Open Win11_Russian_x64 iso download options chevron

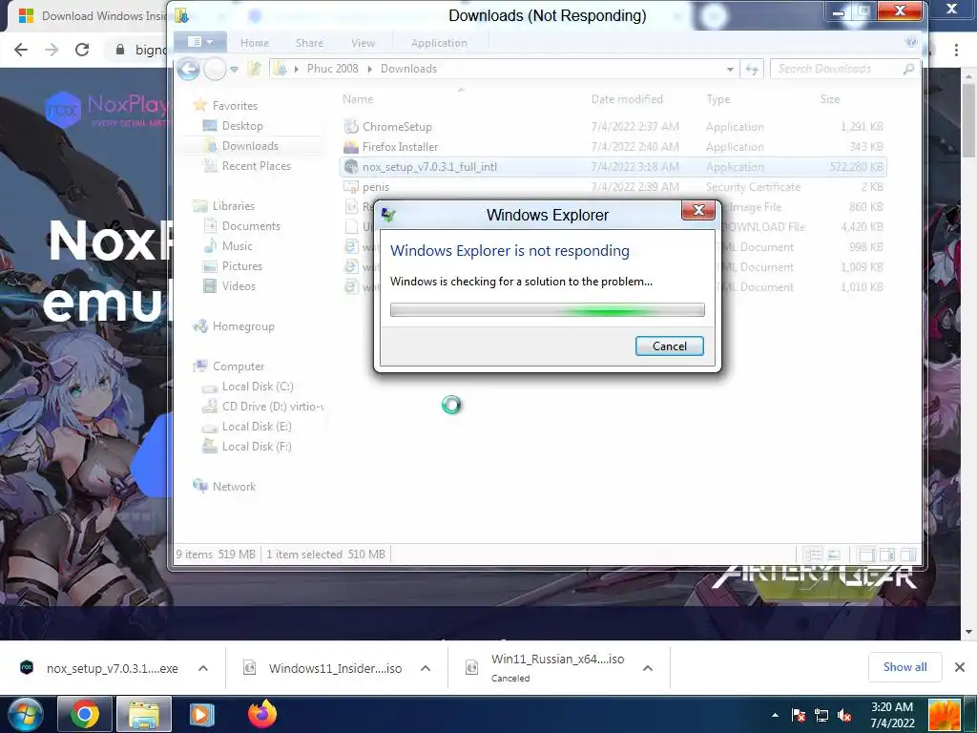(648, 668)
